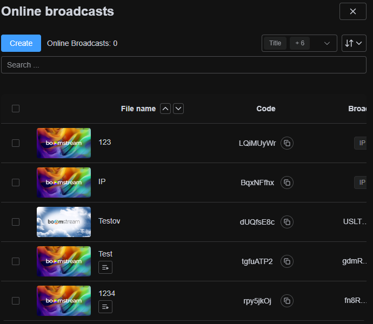This screenshot has height=324, width=373.
Task: Click the file name 123
Action: (105, 142)
